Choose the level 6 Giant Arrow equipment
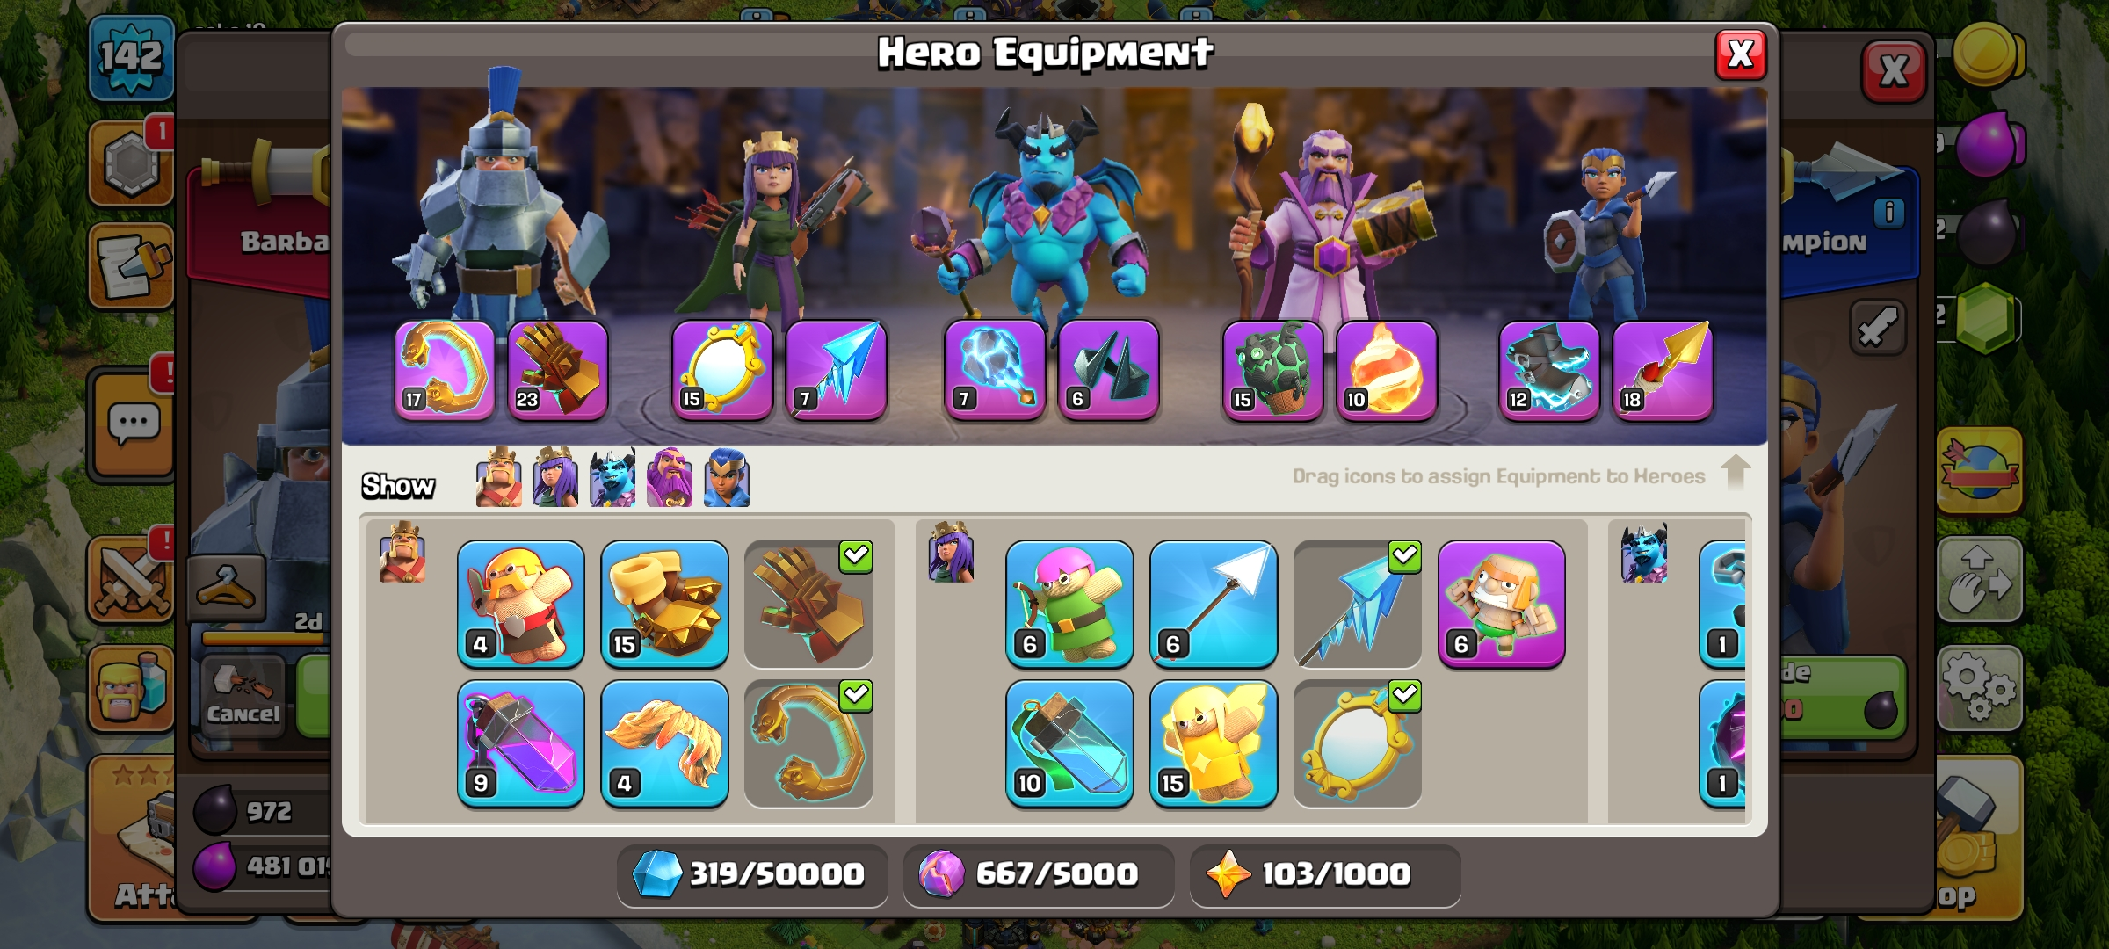 (x=1214, y=604)
